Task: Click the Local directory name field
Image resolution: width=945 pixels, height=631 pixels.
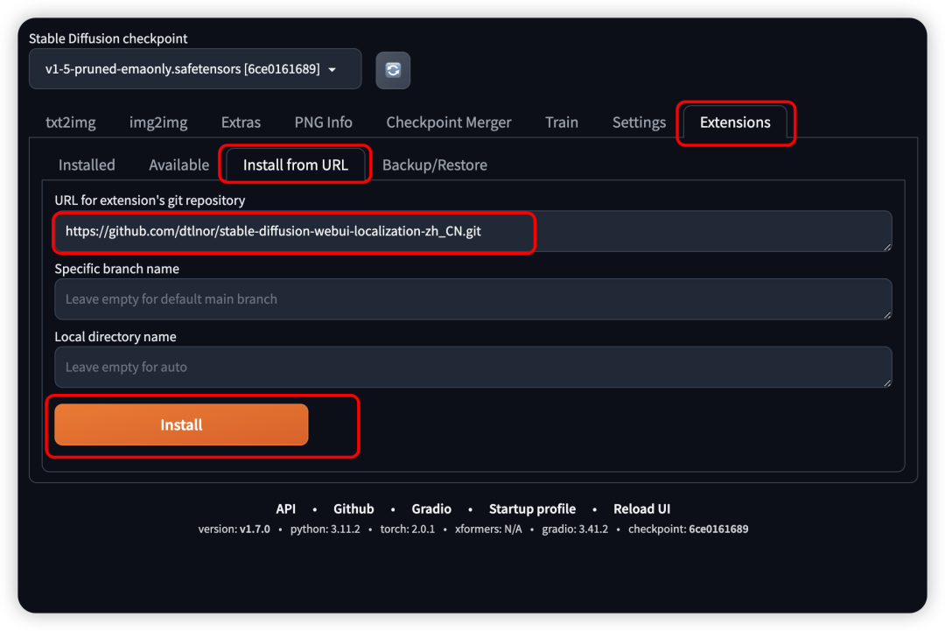Action: 473,367
